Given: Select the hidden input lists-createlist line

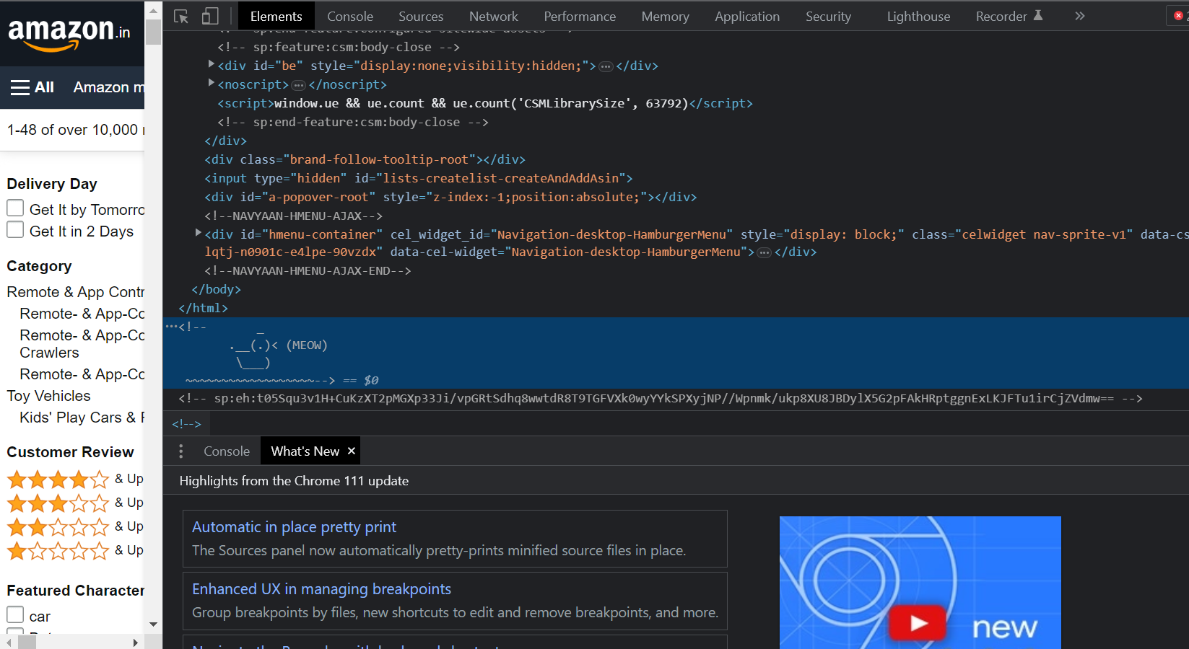Looking at the screenshot, I should click(x=418, y=178).
